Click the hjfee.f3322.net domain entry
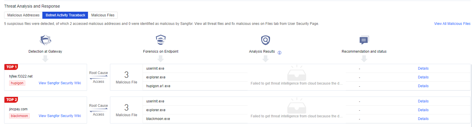Viewport: 472px width, 127px height. [x=21, y=76]
